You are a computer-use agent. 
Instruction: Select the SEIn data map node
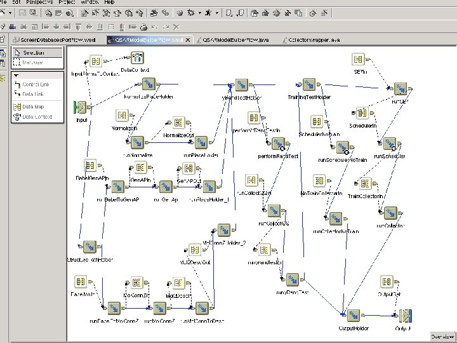click(358, 59)
